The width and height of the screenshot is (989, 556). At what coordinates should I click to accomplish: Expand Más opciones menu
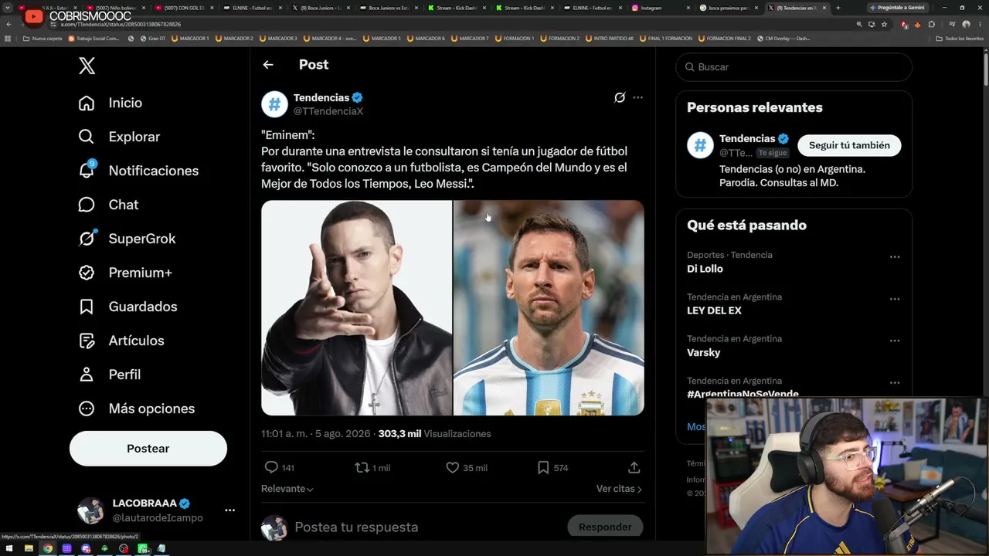pyautogui.click(x=136, y=409)
